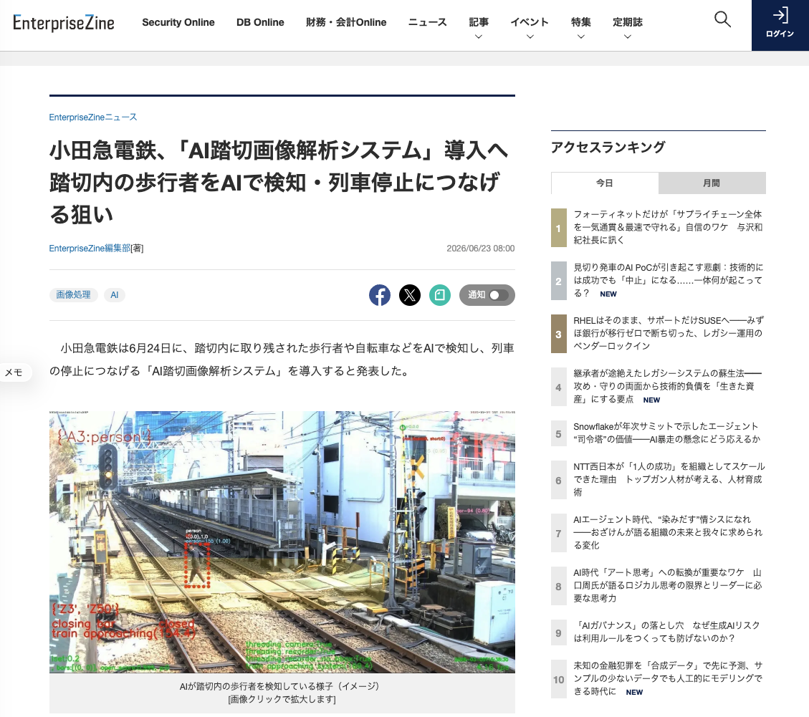
Task: Open EnterpriseZine編集部 author link
Action: (x=90, y=248)
